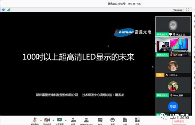This screenshot has width=195, height=125.
Task: Click the red end meeting button
Action: pos(179,121)
